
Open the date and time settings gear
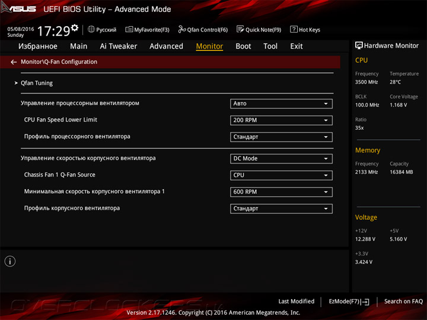point(75,28)
